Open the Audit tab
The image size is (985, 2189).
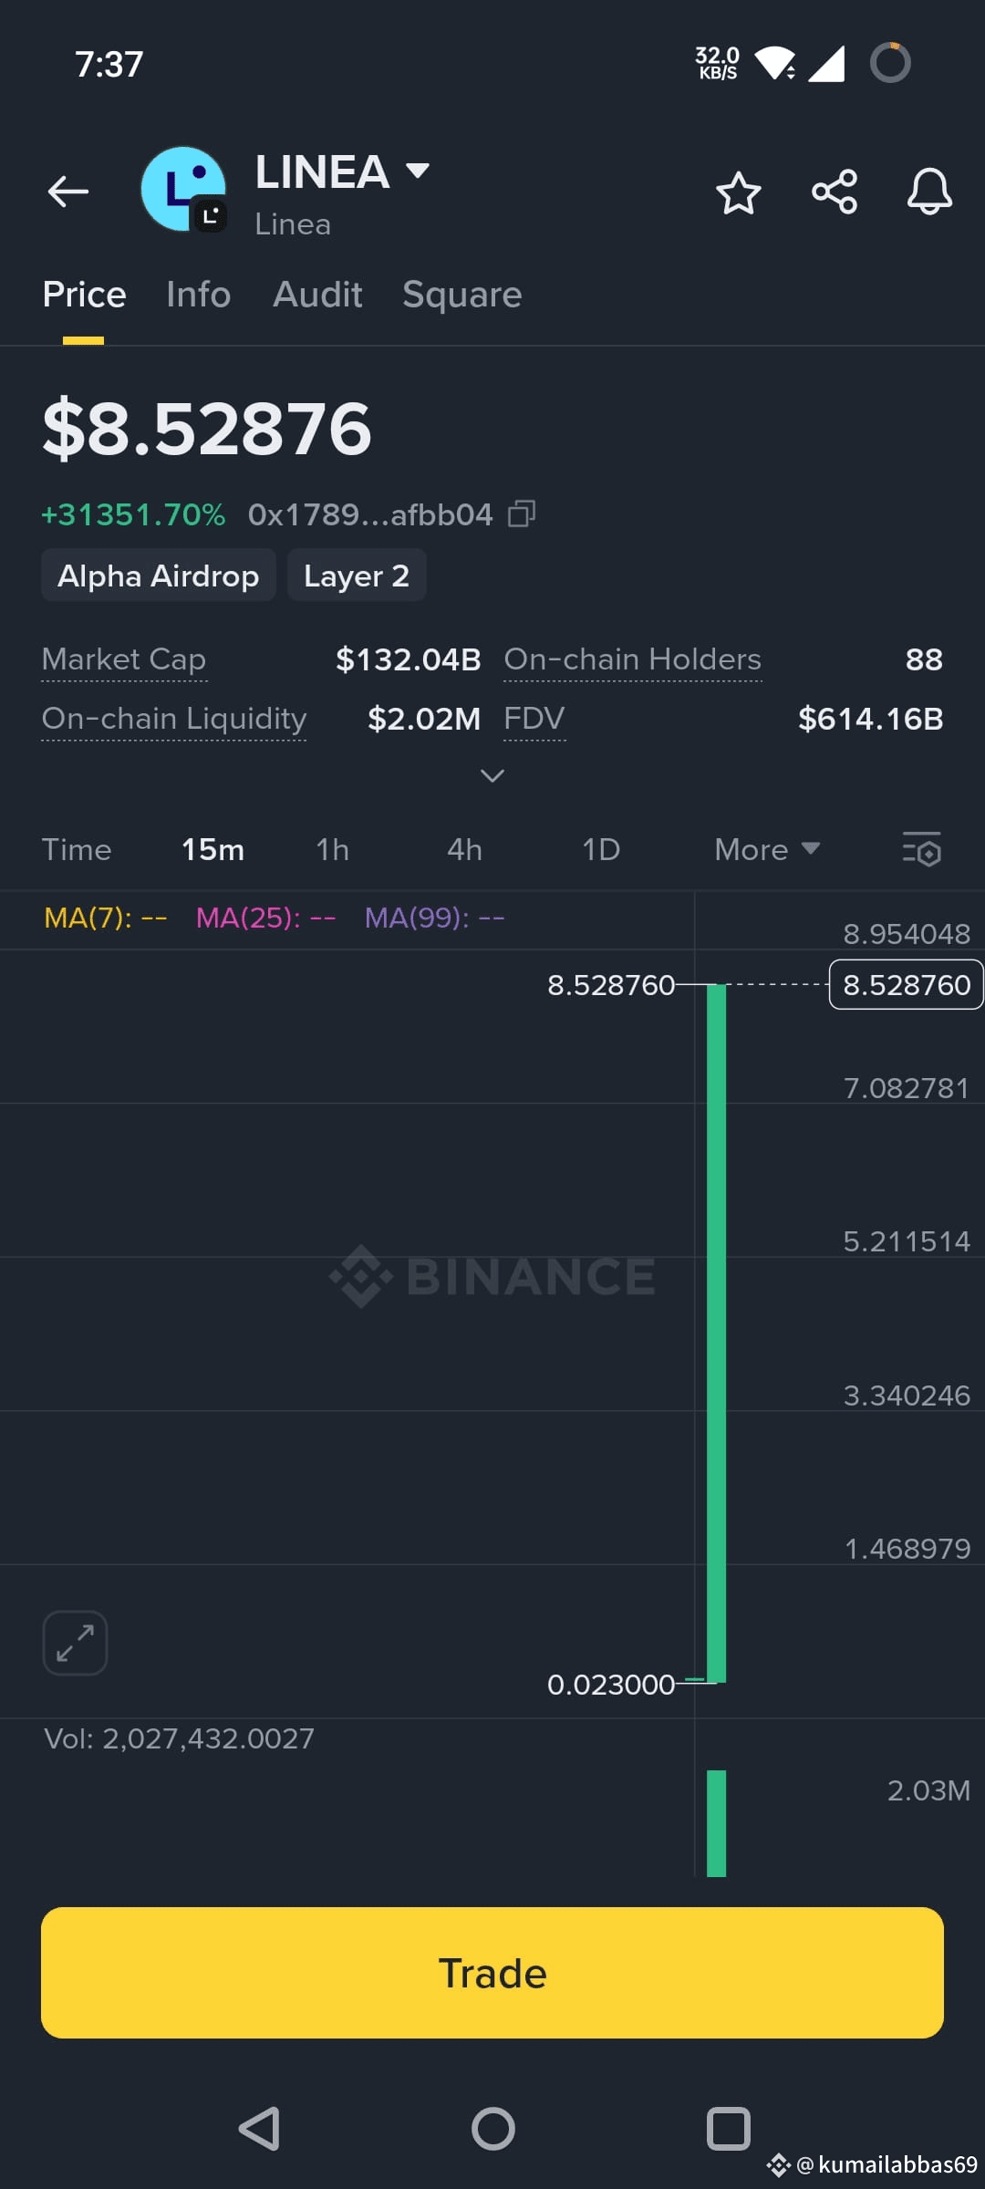(317, 295)
